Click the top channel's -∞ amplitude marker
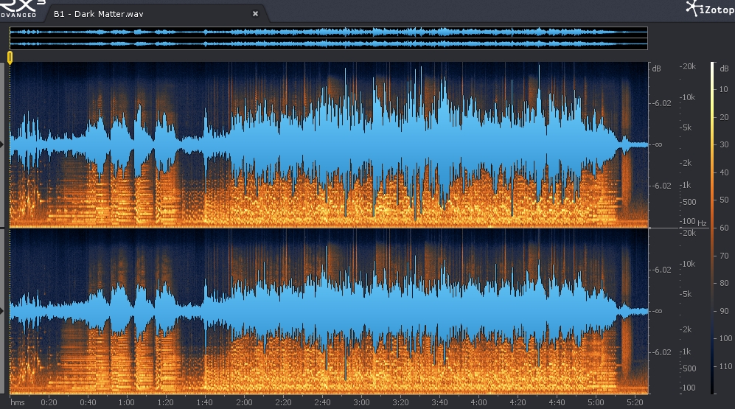Image resolution: width=735 pixels, height=409 pixels. click(658, 144)
